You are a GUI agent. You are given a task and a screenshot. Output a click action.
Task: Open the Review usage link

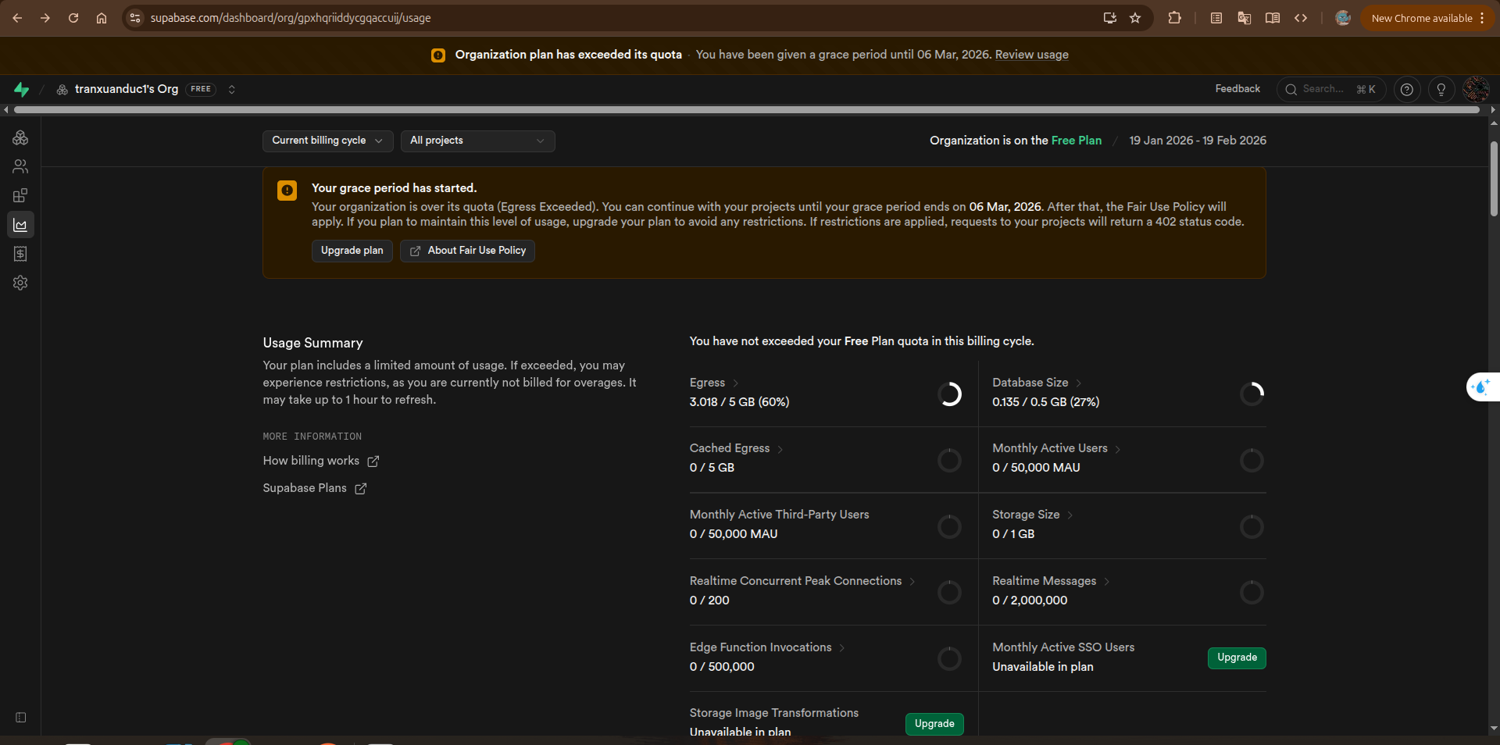click(x=1031, y=55)
